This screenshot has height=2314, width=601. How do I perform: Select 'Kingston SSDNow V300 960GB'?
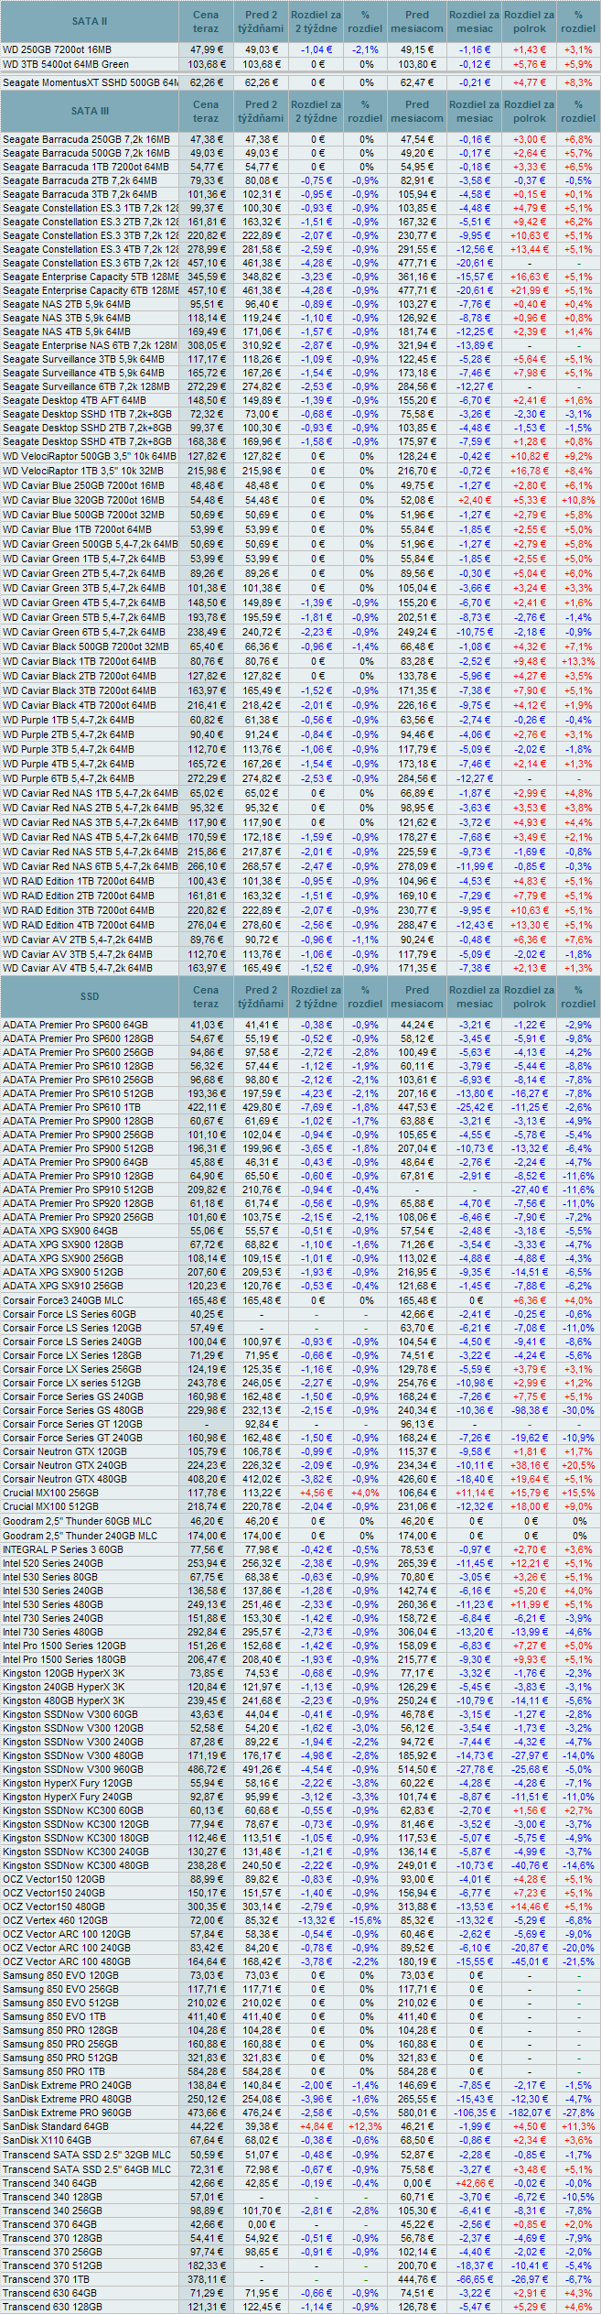coord(73,1769)
